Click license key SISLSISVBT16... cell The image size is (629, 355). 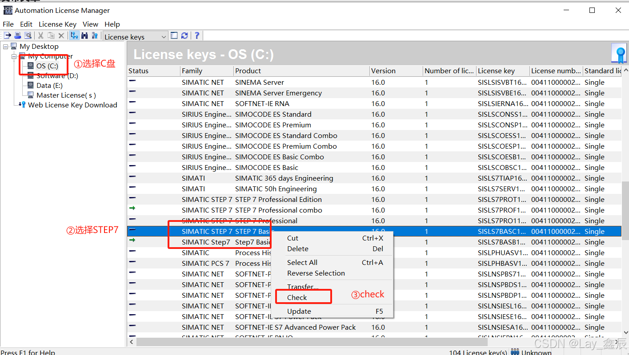tap(503, 82)
